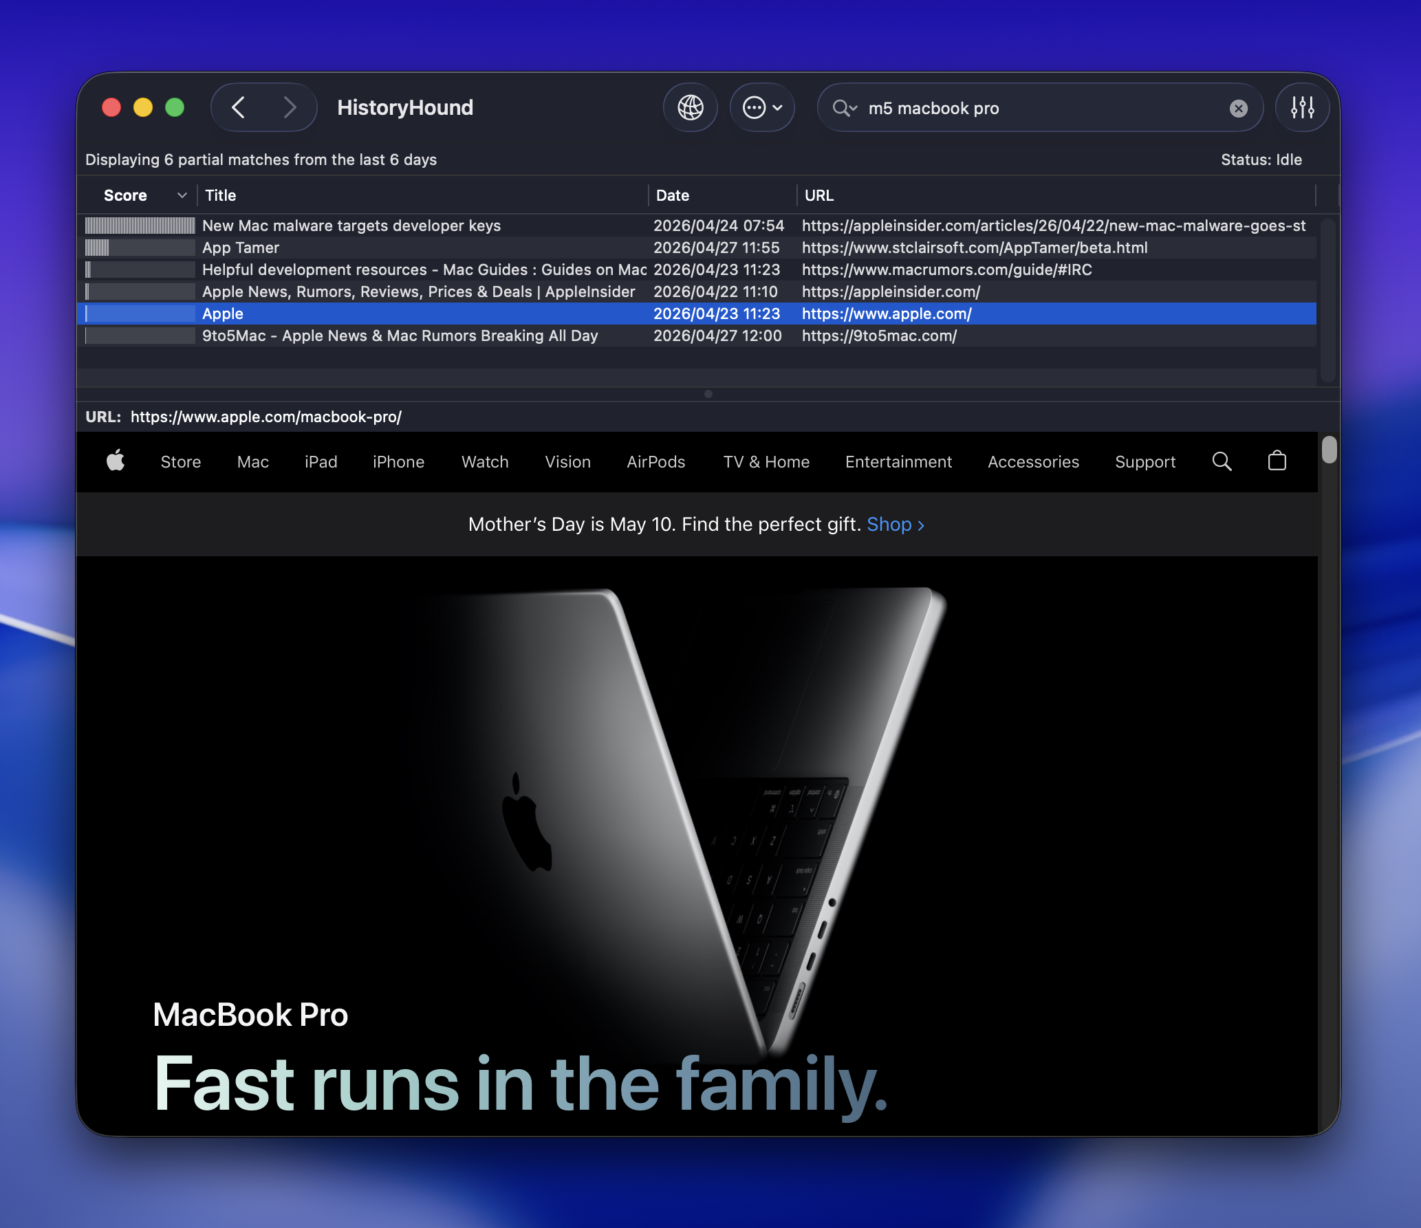Click the MacBook Pro heading text

pos(250,1015)
